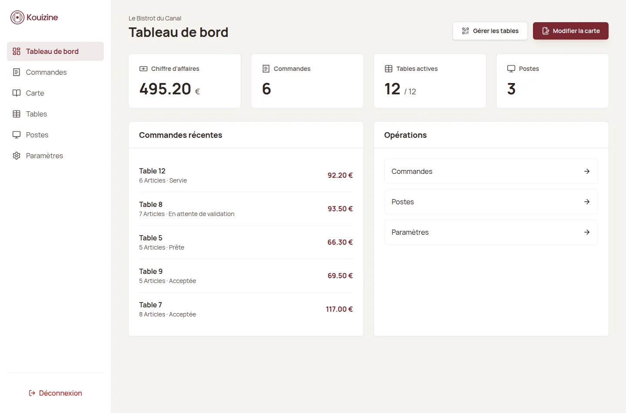Click the '8 Articles · Acceptée' status line
The width and height of the screenshot is (626, 413).
tap(167, 314)
